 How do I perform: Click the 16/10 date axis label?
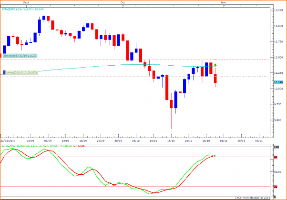(x=171, y=141)
